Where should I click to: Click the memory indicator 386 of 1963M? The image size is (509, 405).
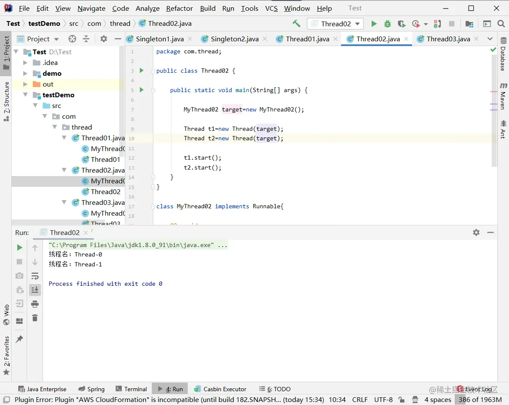[x=480, y=399]
